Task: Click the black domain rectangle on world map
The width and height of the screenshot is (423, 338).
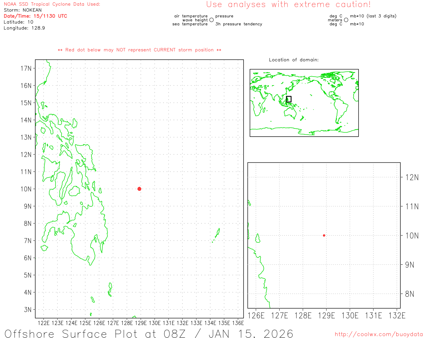Action: (288, 99)
